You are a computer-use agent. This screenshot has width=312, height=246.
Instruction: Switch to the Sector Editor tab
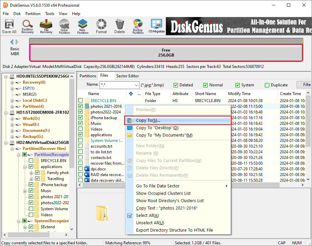pos(127,76)
